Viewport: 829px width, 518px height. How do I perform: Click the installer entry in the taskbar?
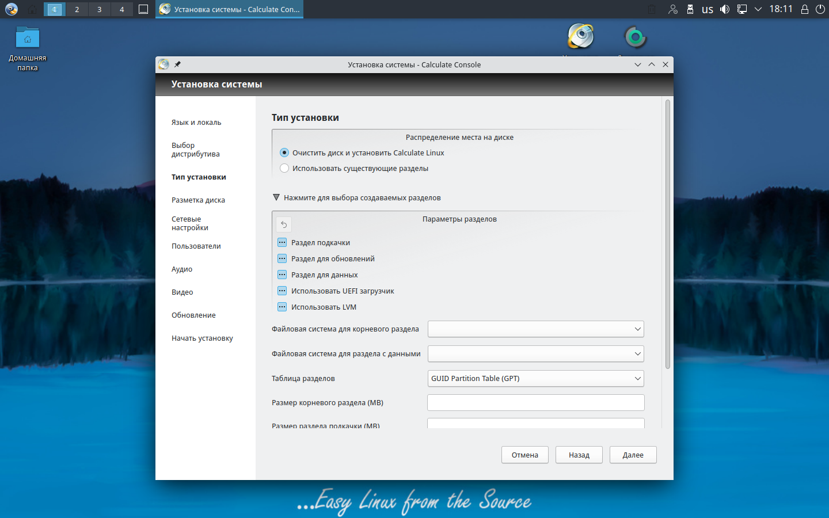[229, 9]
